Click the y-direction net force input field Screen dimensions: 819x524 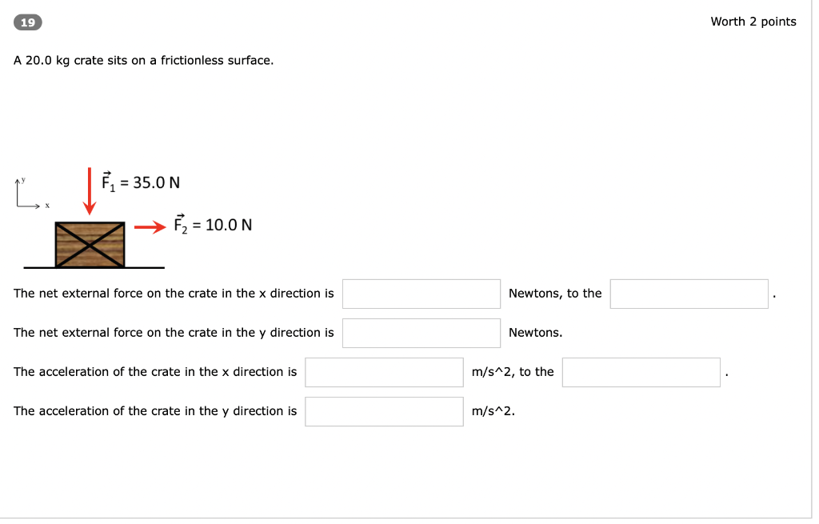(x=421, y=333)
